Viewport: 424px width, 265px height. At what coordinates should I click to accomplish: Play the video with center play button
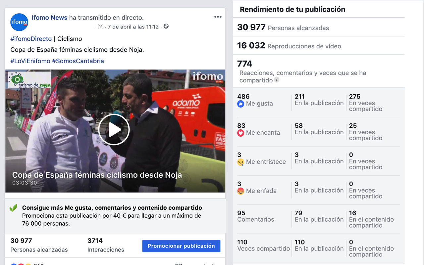click(114, 130)
